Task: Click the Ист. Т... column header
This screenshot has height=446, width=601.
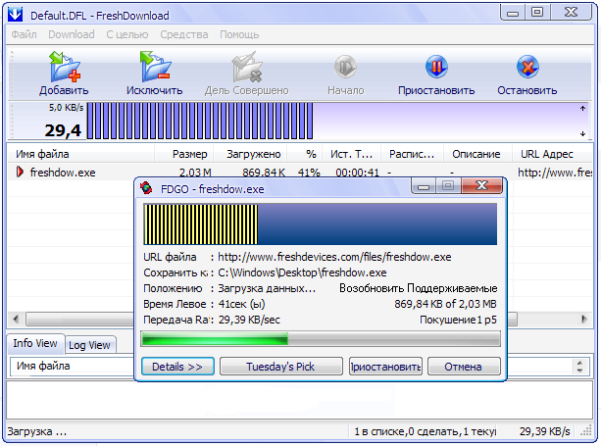Action: [x=351, y=154]
